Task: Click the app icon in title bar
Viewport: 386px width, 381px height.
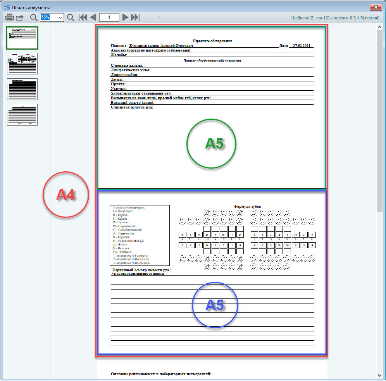Action: tap(6, 7)
